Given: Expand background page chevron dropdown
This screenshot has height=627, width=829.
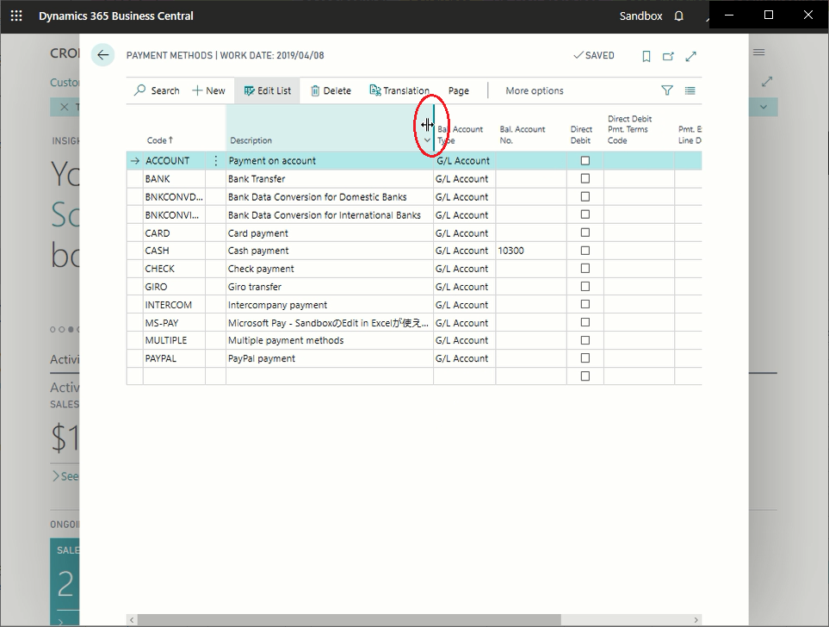Looking at the screenshot, I should click(764, 107).
